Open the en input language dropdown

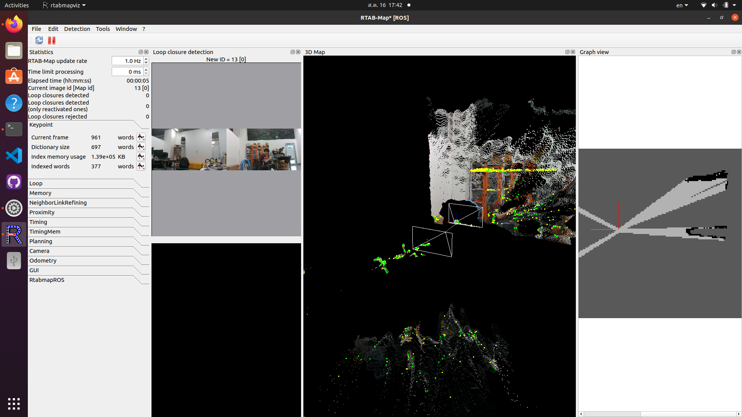(682, 5)
